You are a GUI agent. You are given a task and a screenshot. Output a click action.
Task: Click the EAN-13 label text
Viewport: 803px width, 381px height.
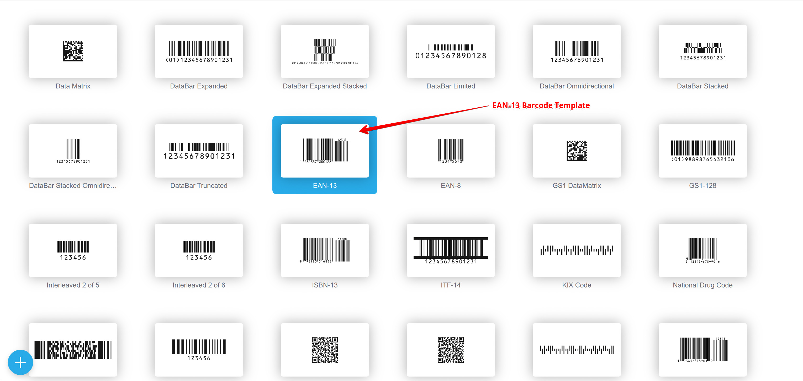325,186
